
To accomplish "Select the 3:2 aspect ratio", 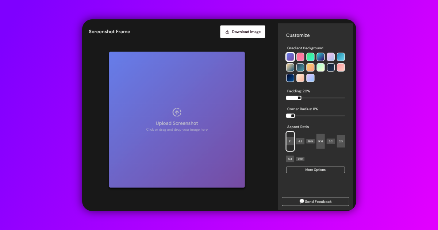I will point(331,141).
